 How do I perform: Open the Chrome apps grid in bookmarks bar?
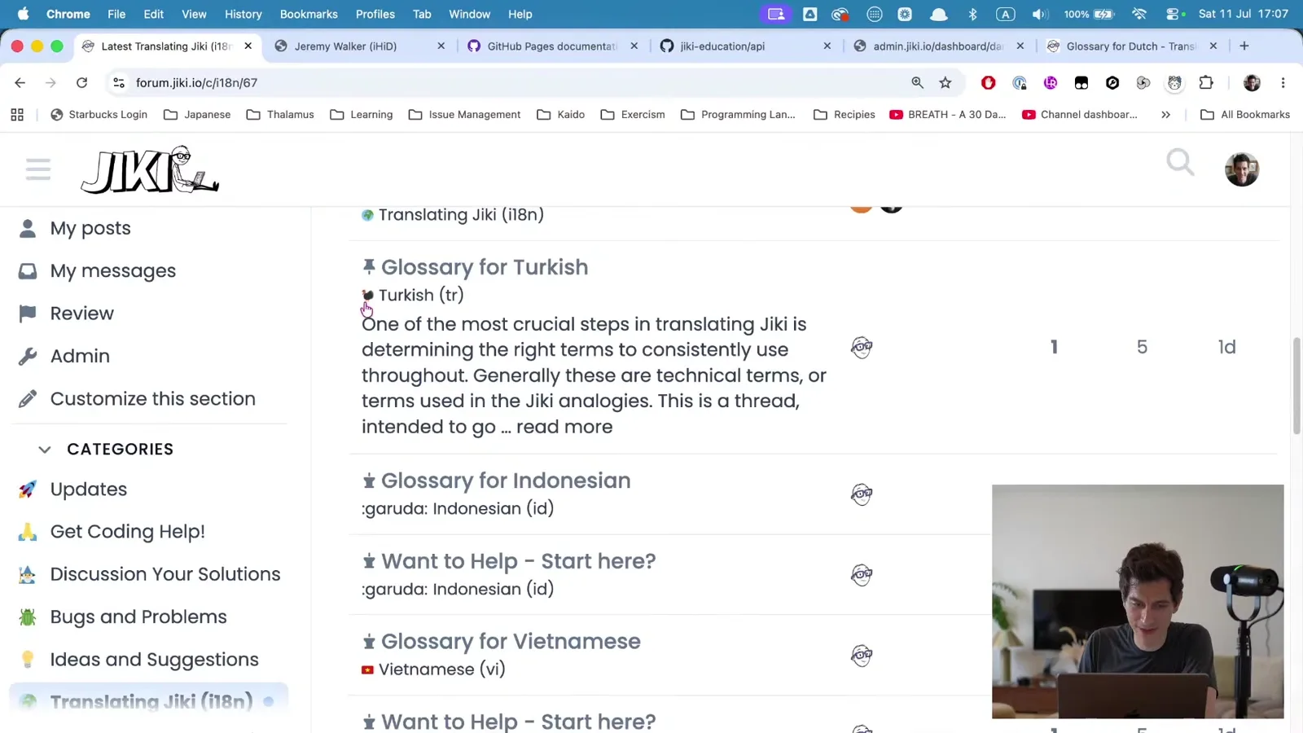click(x=17, y=115)
